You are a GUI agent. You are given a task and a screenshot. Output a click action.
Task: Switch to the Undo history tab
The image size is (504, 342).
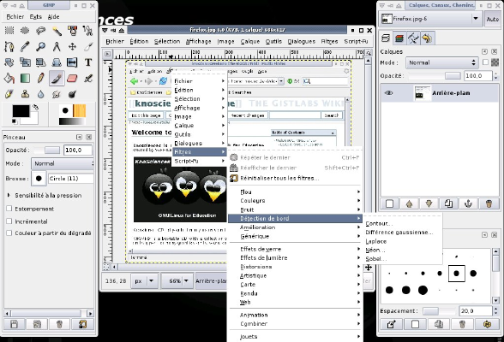pyautogui.click(x=427, y=38)
